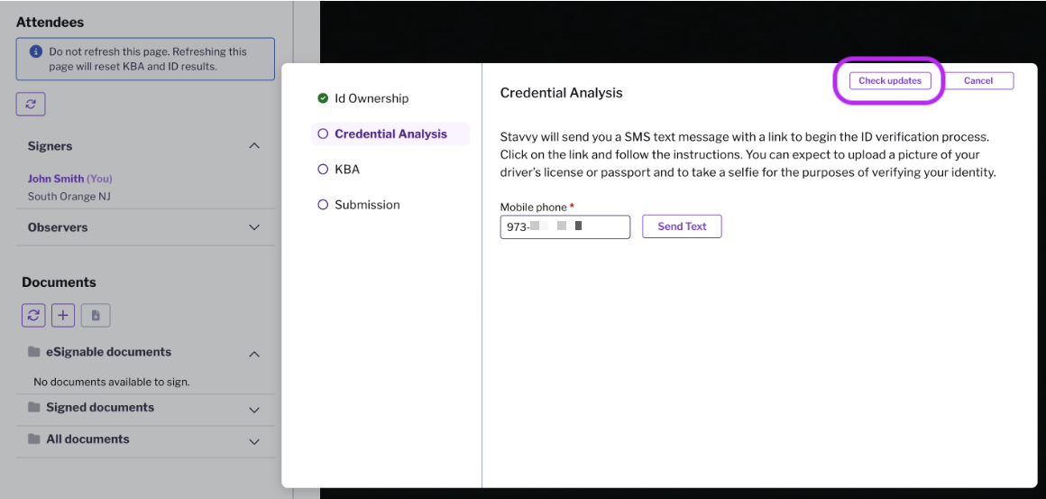This screenshot has width=1046, height=499.
Task: Click the Documents heading
Action: [x=59, y=282]
